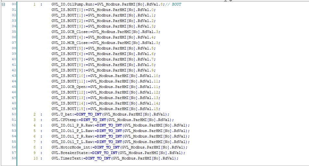The width and height of the screenshot is (309, 166).
Task: Click case label 10 before TimerText
Action: pyautogui.click(x=35, y=159)
